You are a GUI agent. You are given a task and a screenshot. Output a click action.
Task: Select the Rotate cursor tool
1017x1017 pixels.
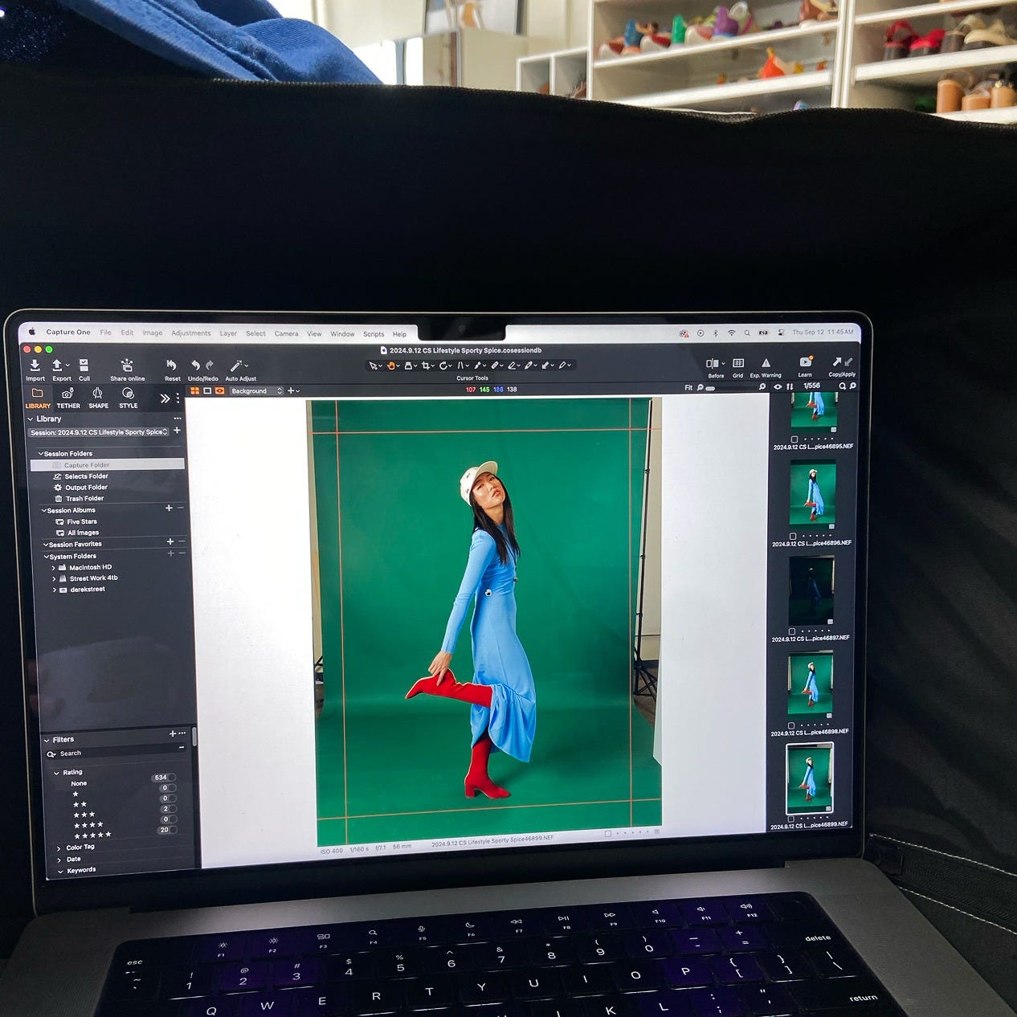(443, 366)
